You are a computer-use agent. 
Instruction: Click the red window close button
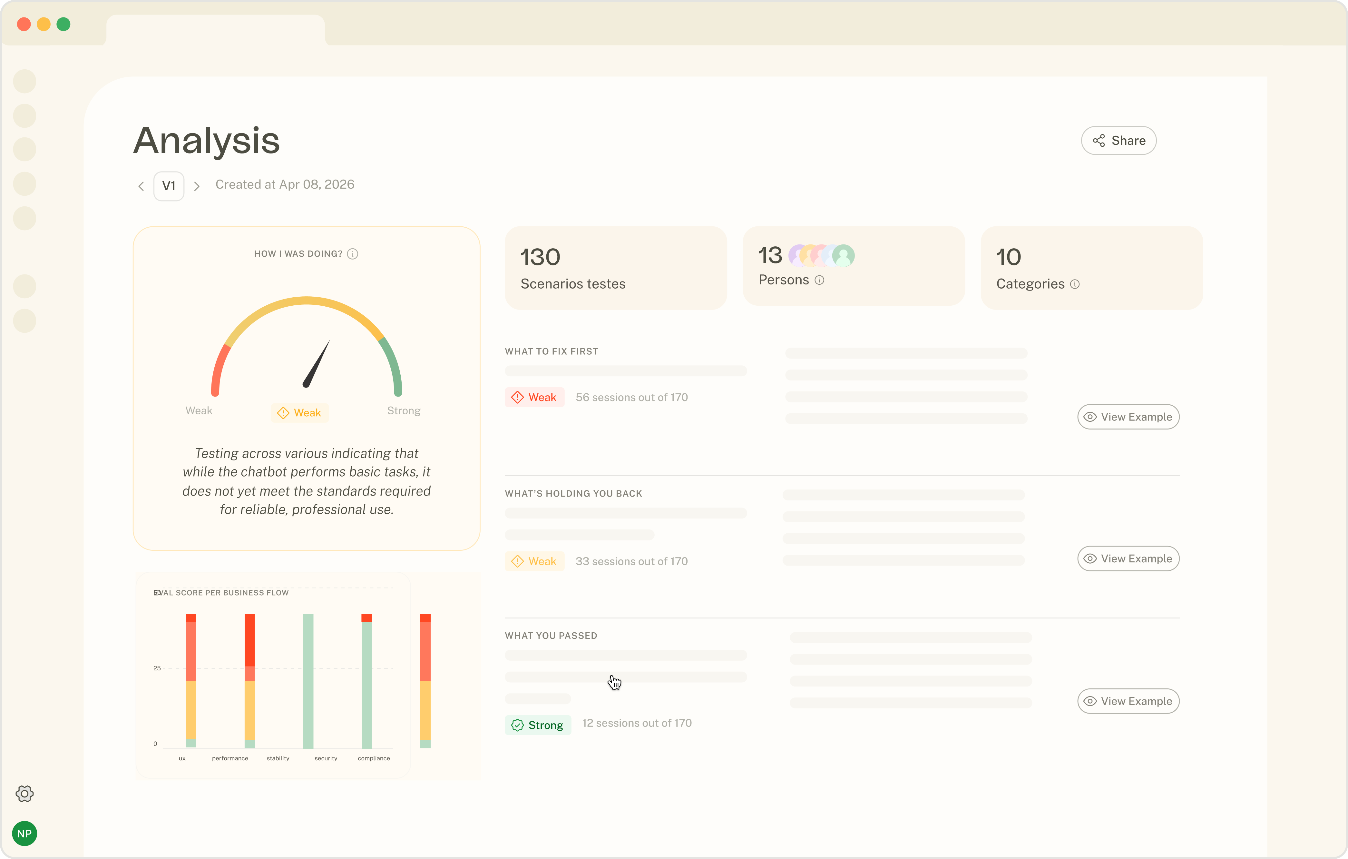pos(24,24)
